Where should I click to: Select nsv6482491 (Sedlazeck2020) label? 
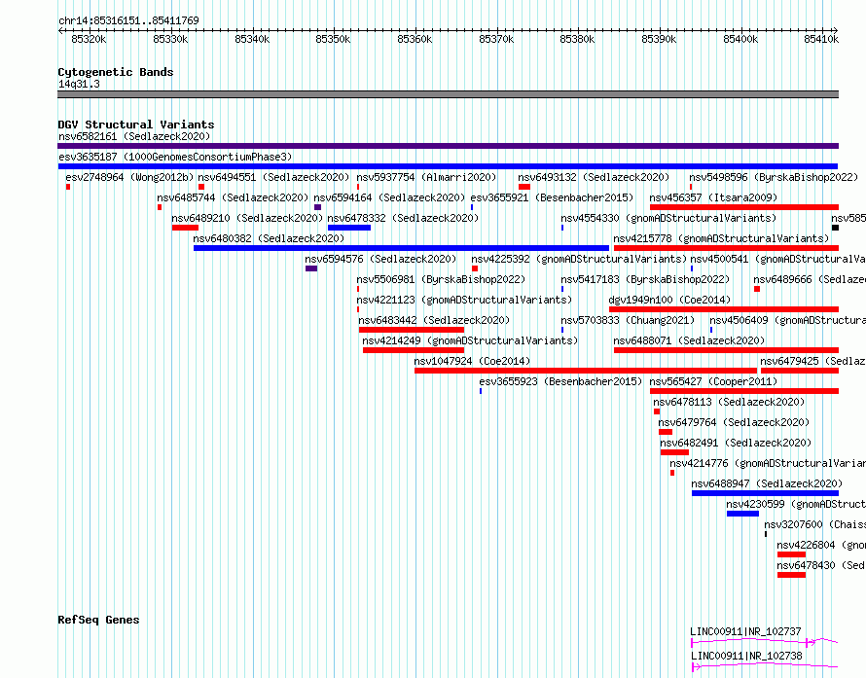click(x=736, y=443)
